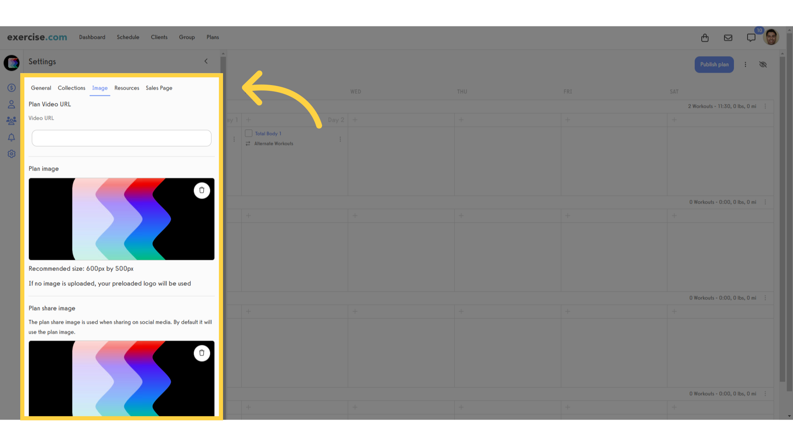Open the Sales Page settings tab
The image size is (793, 446).
(x=159, y=88)
